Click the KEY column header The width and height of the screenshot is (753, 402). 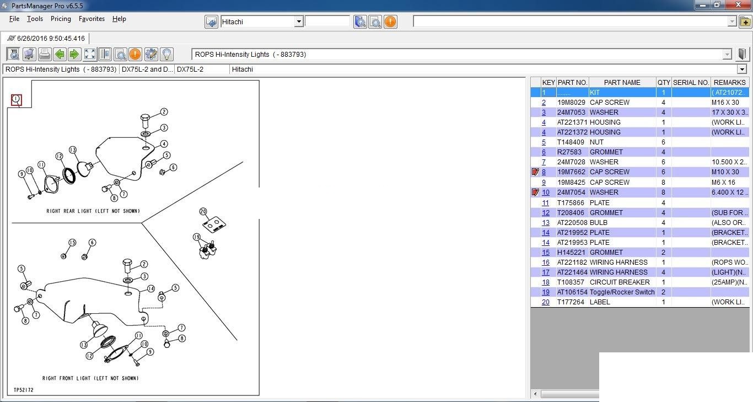(x=548, y=82)
